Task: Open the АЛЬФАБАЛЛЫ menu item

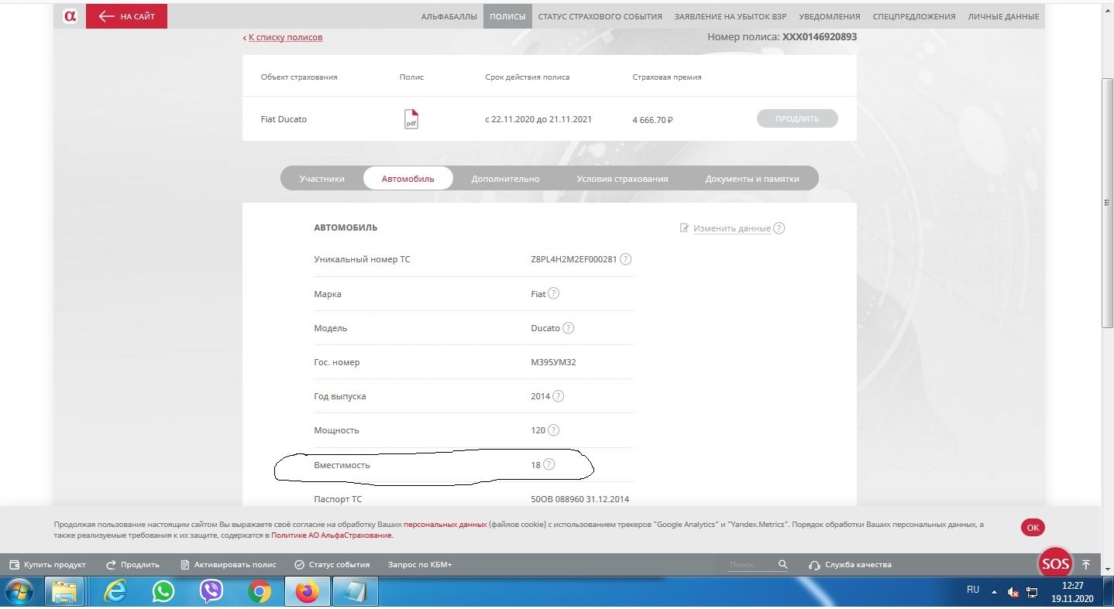Action: coord(449,16)
